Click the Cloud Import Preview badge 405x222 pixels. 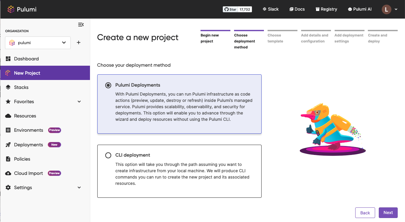[54, 173]
